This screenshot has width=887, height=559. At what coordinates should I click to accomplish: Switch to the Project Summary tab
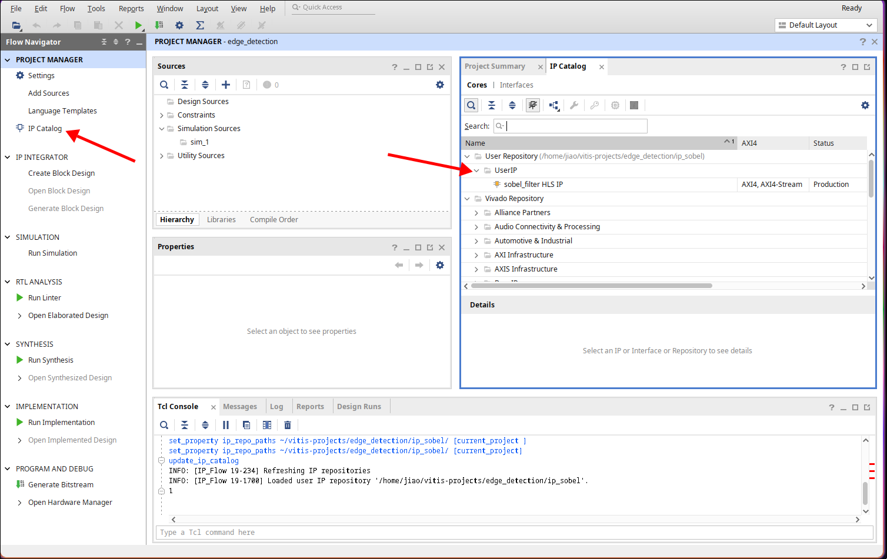tap(495, 66)
